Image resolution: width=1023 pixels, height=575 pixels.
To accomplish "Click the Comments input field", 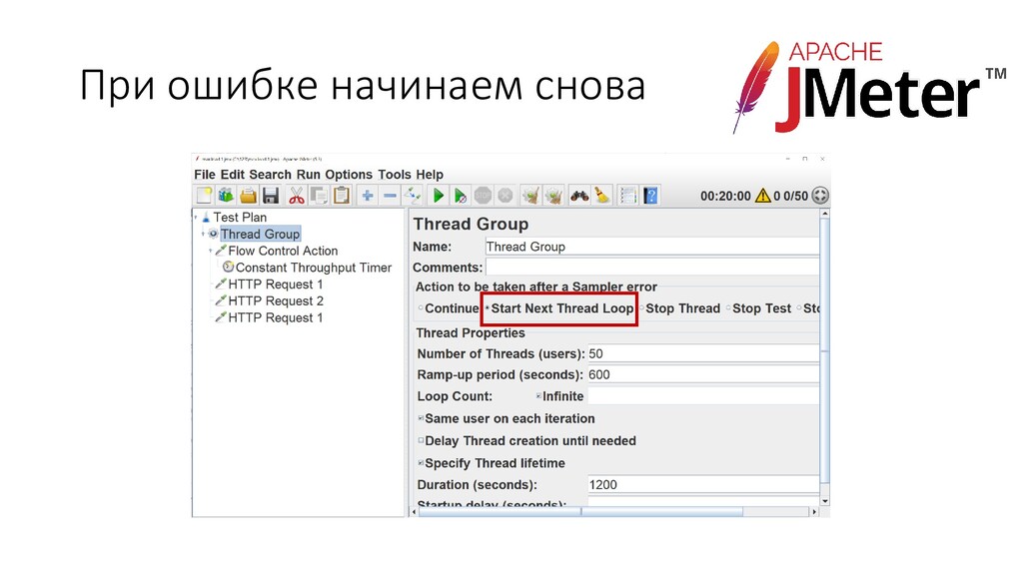I will [651, 268].
